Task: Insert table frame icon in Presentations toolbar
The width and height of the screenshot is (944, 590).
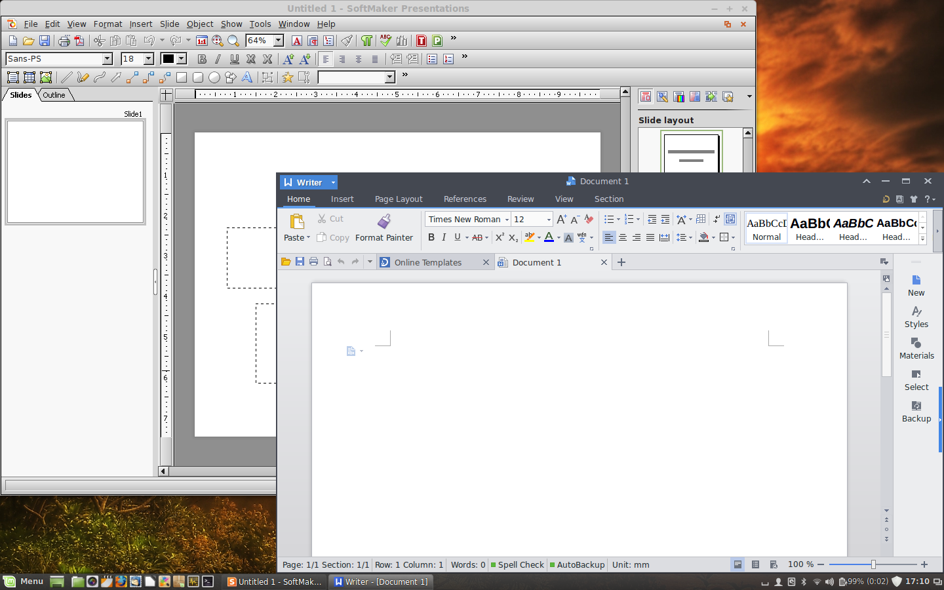Action: coord(29,77)
